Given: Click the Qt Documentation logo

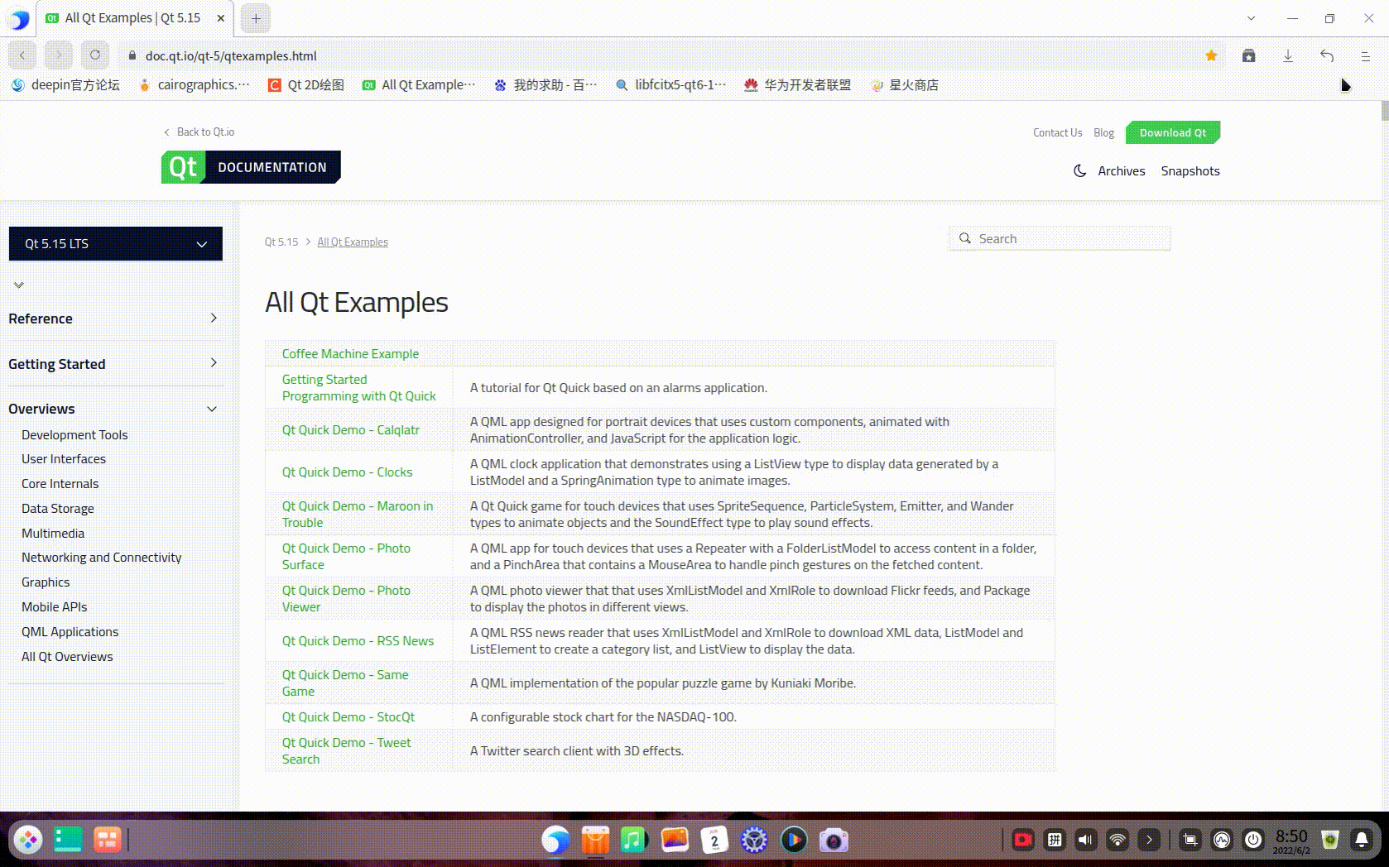Looking at the screenshot, I should pos(251,167).
